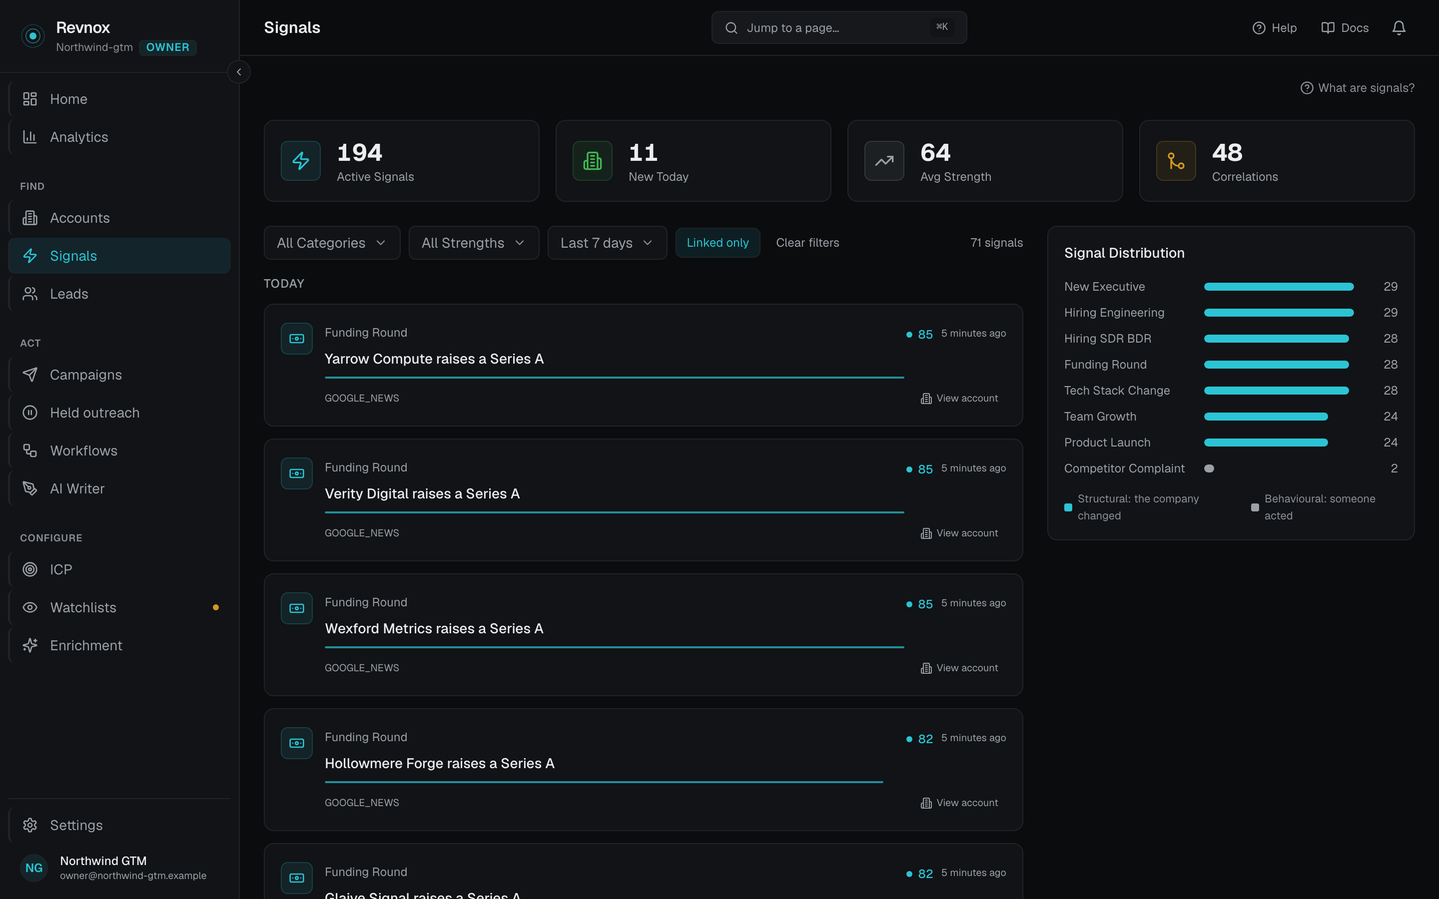This screenshot has width=1439, height=899.
Task: Open Hollowmere Forge raises a Series A
Action: click(439, 764)
